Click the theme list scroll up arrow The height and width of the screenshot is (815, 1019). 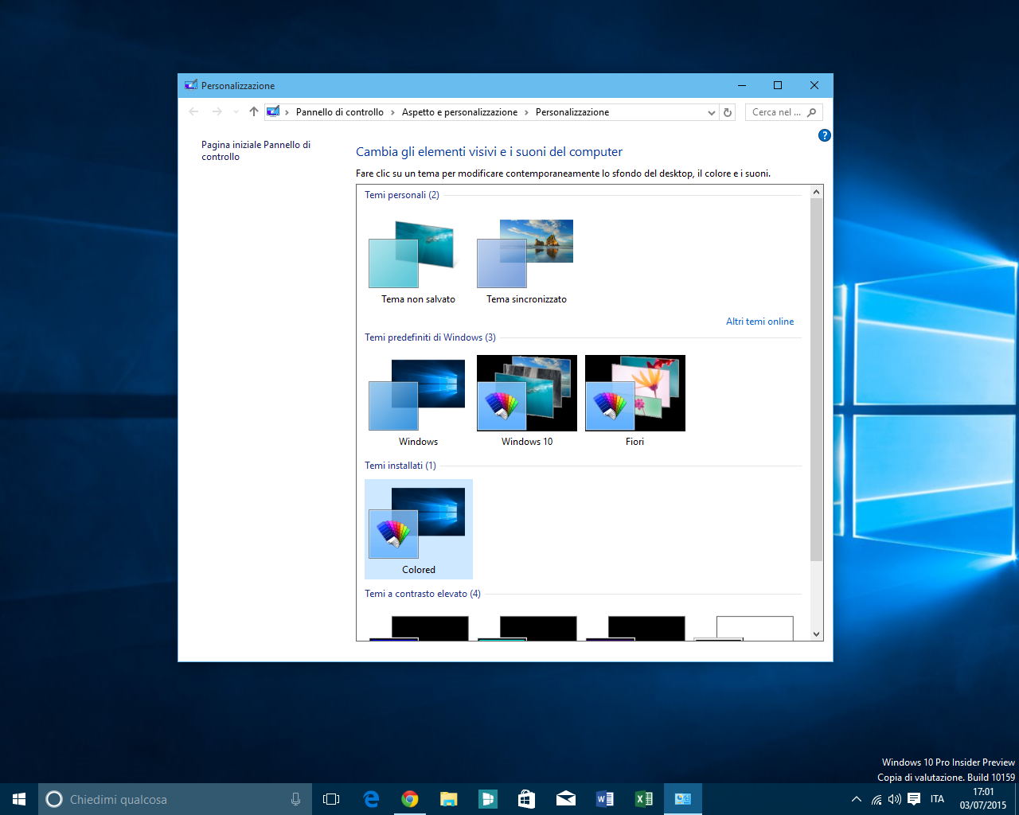[x=816, y=192]
